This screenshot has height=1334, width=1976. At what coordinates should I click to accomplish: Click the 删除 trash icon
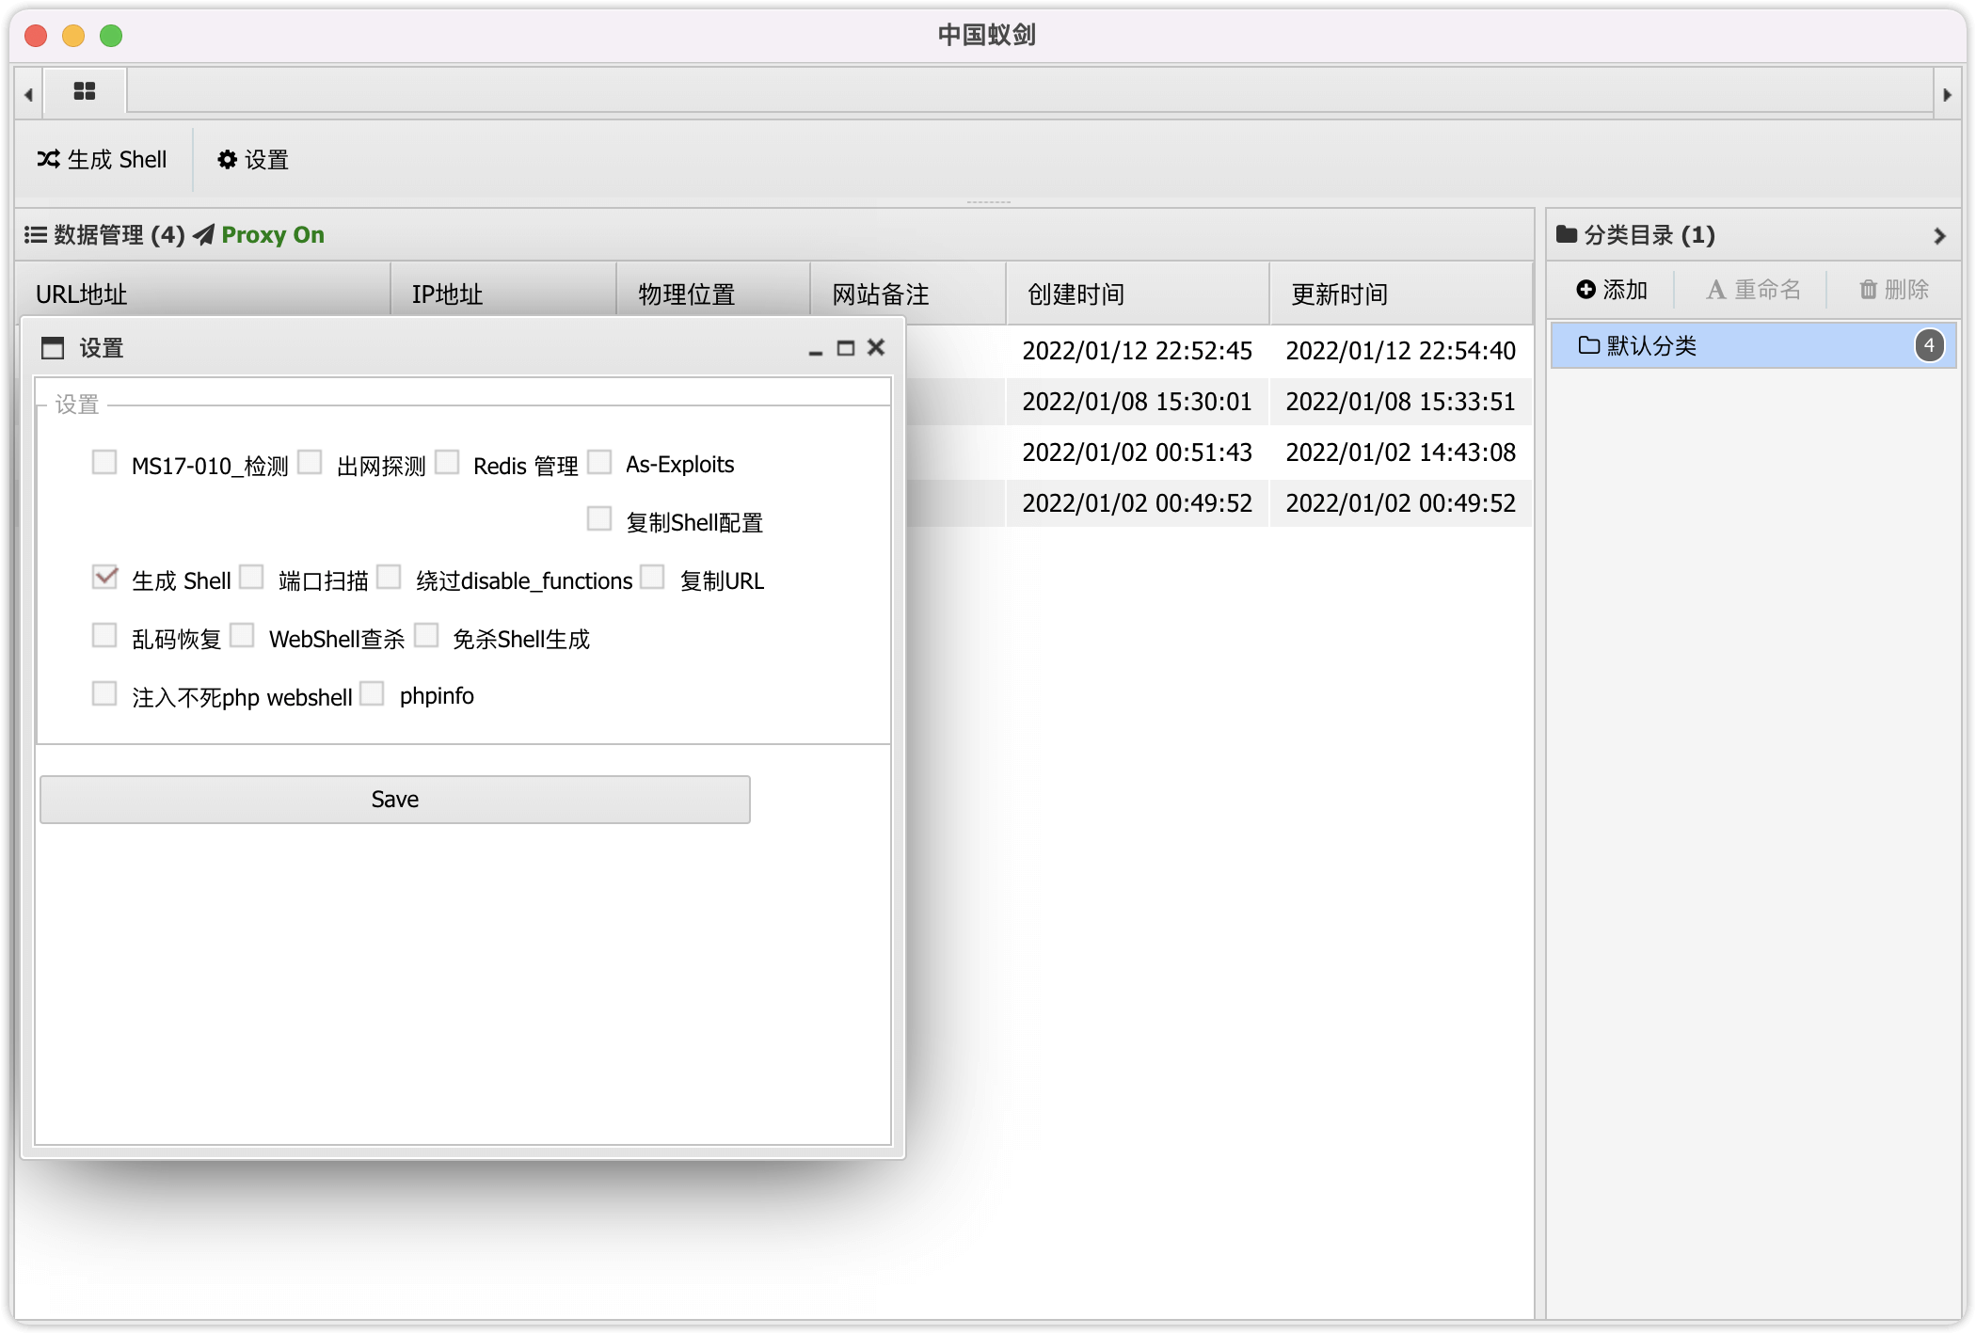[x=1869, y=290]
